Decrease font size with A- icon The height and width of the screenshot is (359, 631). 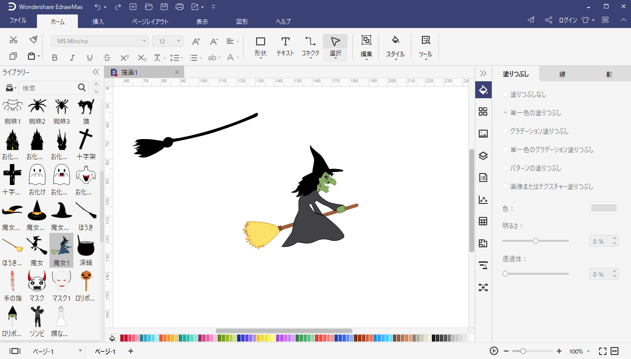pyautogui.click(x=214, y=41)
